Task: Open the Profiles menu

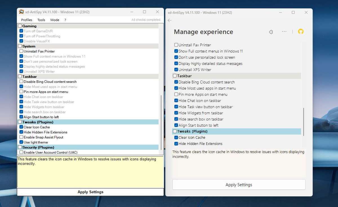Action: pos(27,20)
